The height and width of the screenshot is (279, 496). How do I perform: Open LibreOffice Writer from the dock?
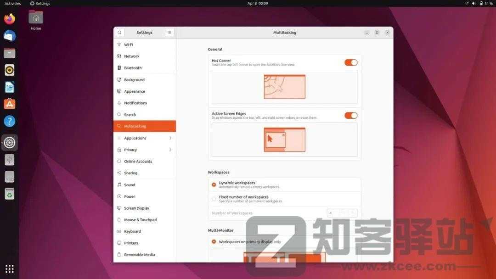9,87
